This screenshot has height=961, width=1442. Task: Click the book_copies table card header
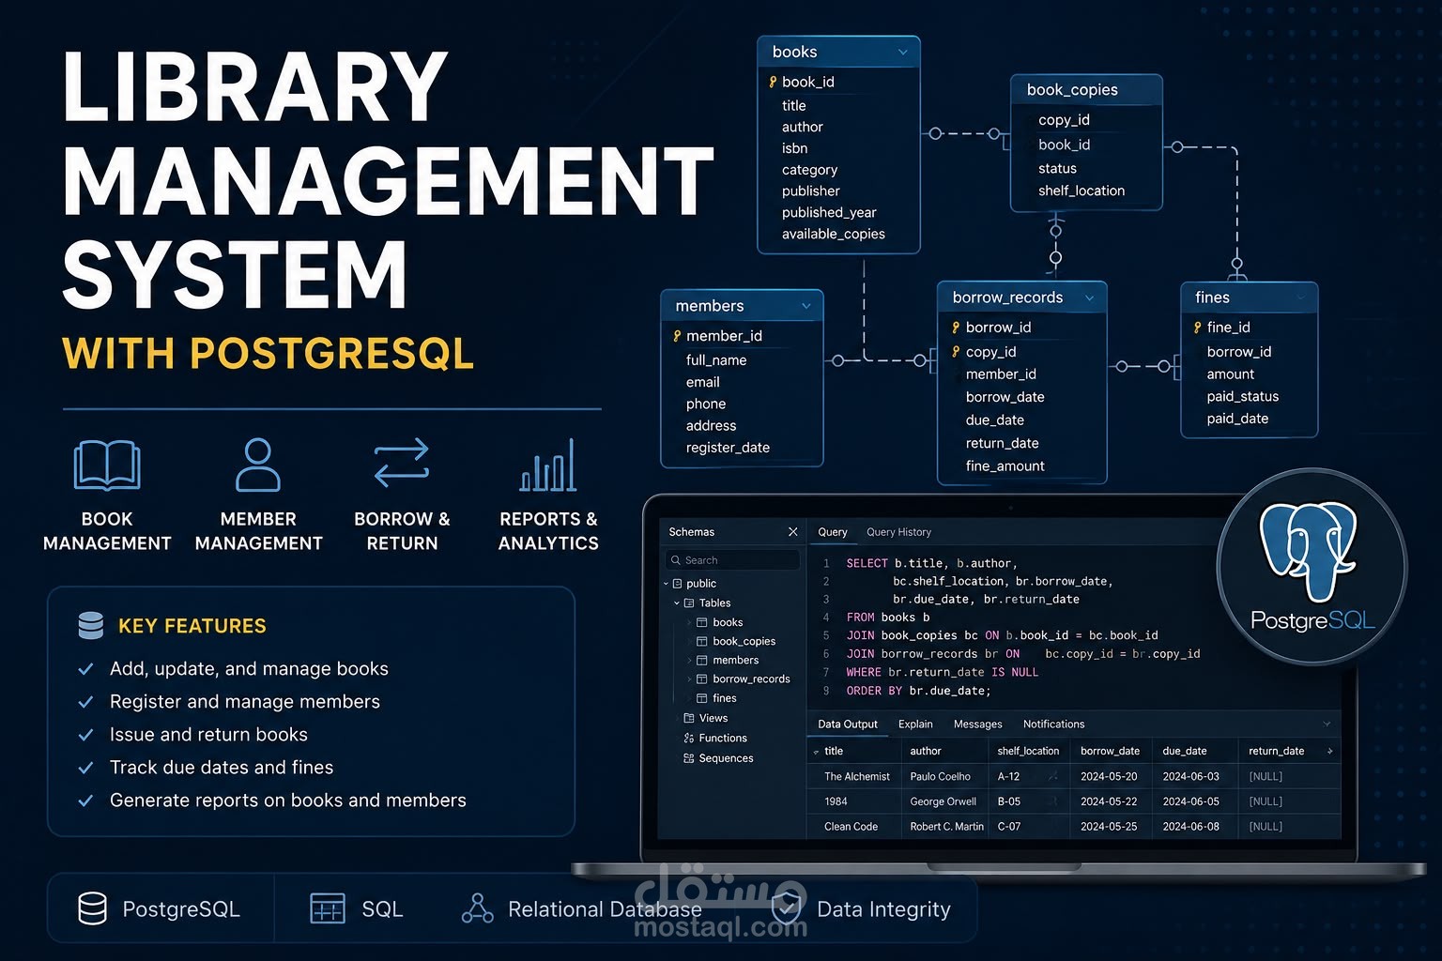point(1086,90)
